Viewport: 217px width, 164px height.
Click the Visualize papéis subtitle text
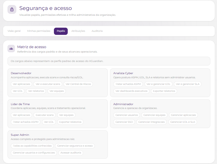(x=67, y=15)
